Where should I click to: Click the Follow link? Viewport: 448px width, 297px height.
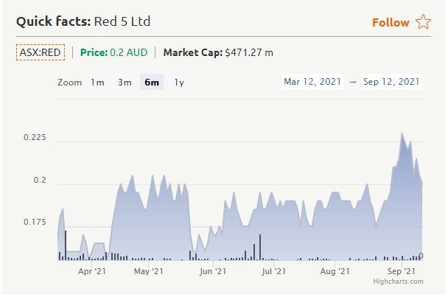(391, 22)
